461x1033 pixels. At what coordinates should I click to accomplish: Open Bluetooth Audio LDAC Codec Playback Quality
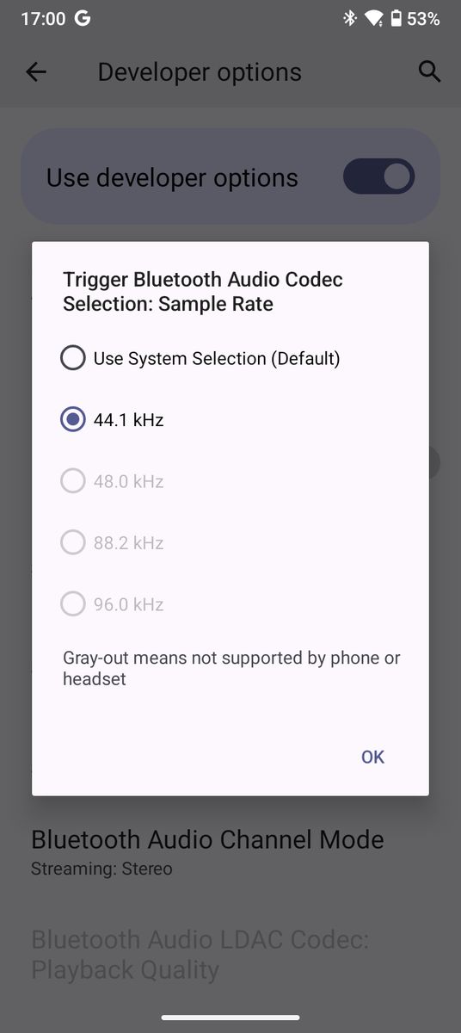[x=200, y=954]
